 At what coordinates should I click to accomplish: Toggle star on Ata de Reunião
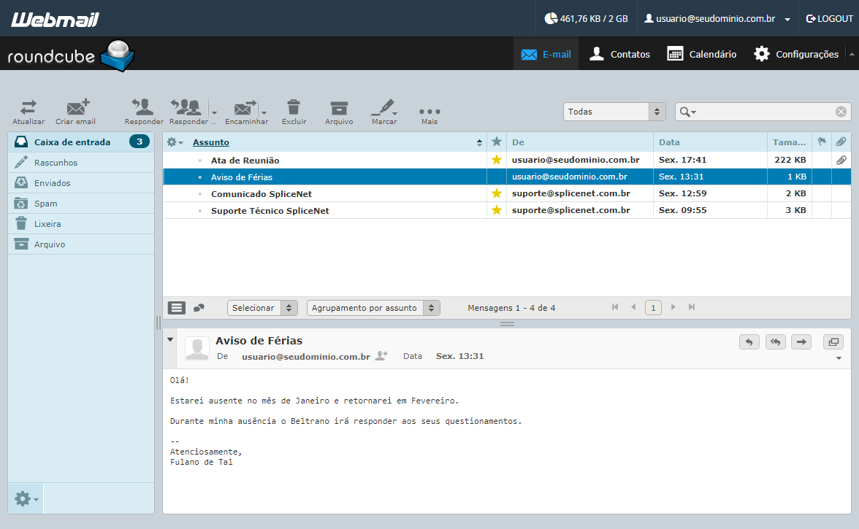click(497, 160)
